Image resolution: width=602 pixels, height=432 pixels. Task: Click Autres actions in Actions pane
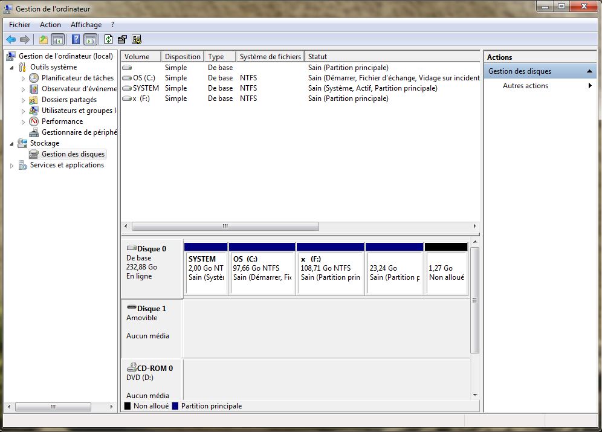pos(525,86)
